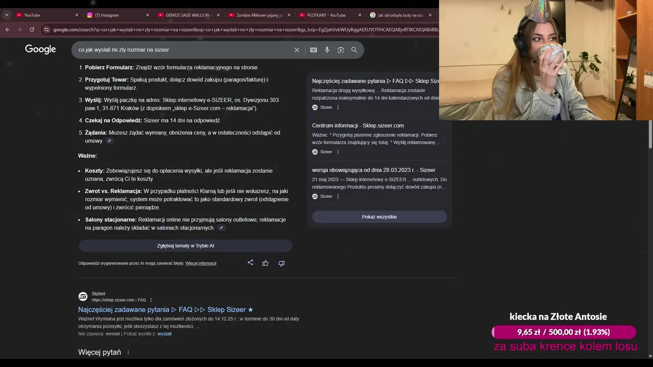The image size is (653, 367).
Task: Reload the current page
Action: pos(32,30)
